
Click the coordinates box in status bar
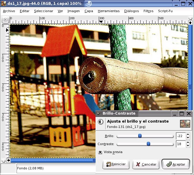click(8, 168)
